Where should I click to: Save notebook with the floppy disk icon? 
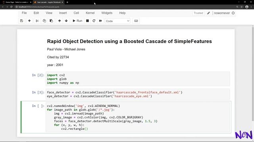[x=21, y=21]
